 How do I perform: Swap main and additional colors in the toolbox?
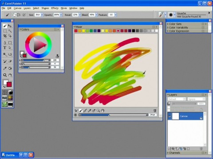click(4, 87)
